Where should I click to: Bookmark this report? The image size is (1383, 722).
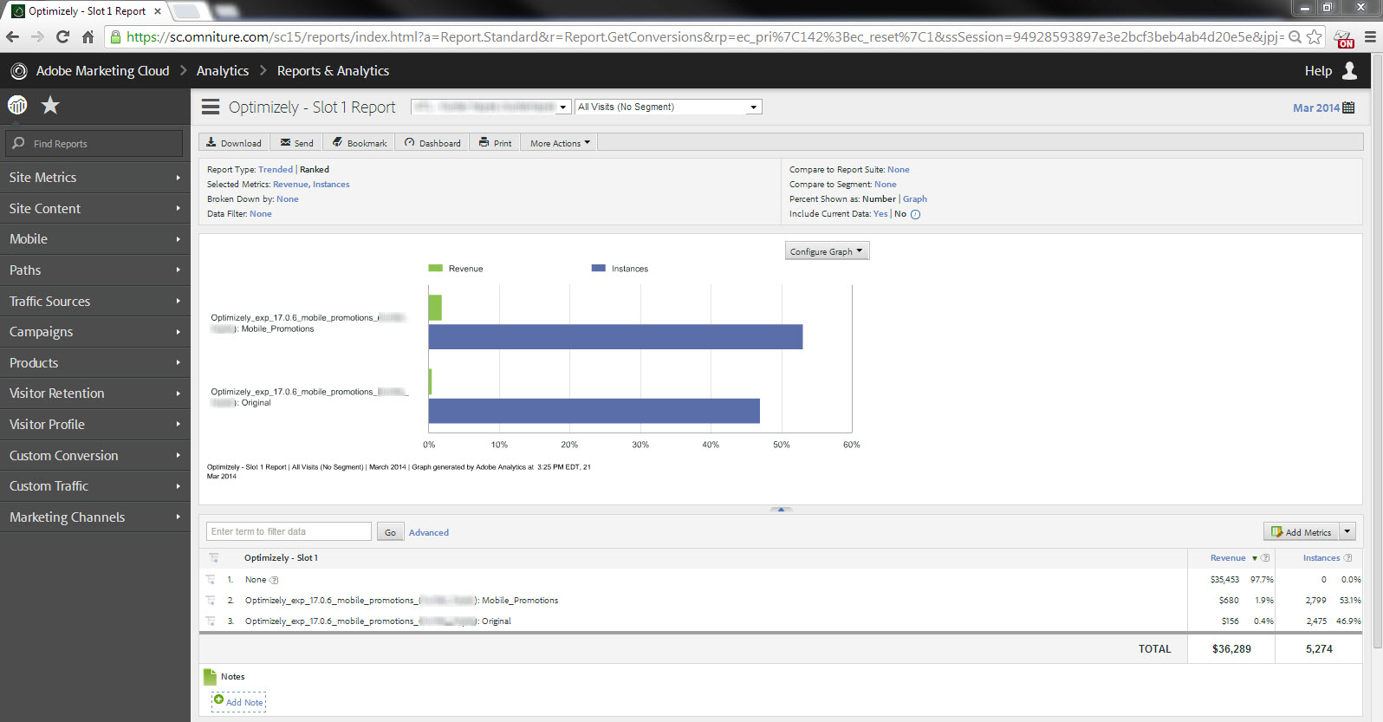(x=360, y=142)
